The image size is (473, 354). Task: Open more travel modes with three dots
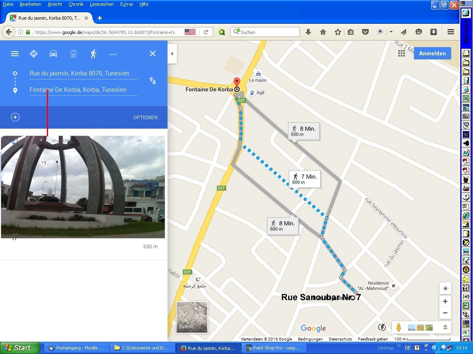tap(113, 54)
